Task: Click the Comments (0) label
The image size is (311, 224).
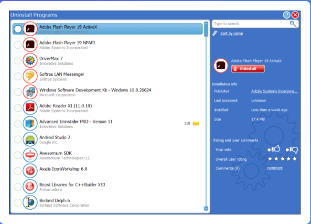Action: [x=227, y=168]
